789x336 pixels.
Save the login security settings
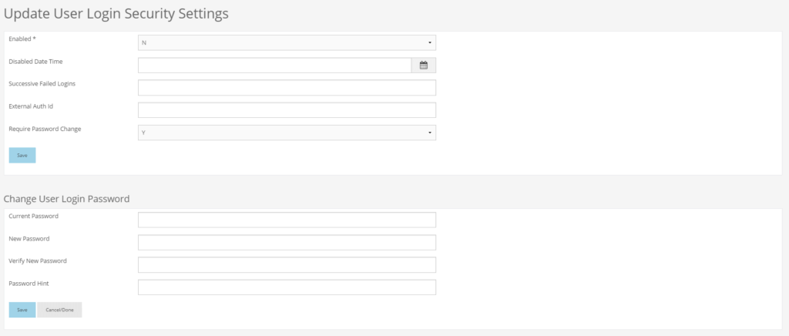pos(22,156)
